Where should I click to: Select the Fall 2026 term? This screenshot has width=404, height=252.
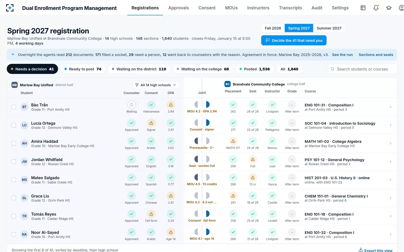tap(273, 28)
